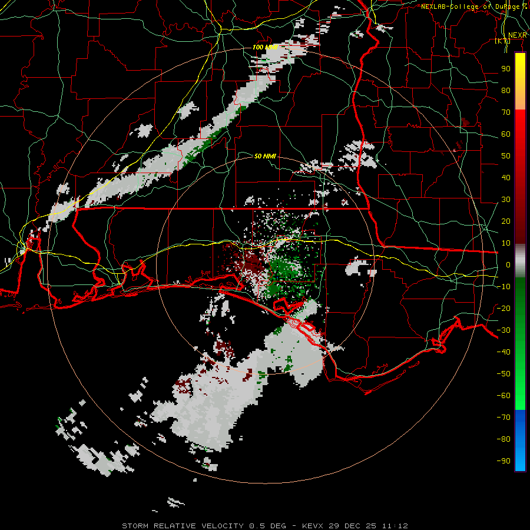Image resolution: width=530 pixels, height=530 pixels.
Task: Click the -60 value on the velocity scale
Action: pyautogui.click(x=503, y=396)
